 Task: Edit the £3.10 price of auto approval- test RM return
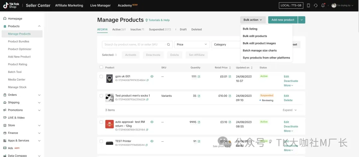pyautogui.click(x=230, y=122)
